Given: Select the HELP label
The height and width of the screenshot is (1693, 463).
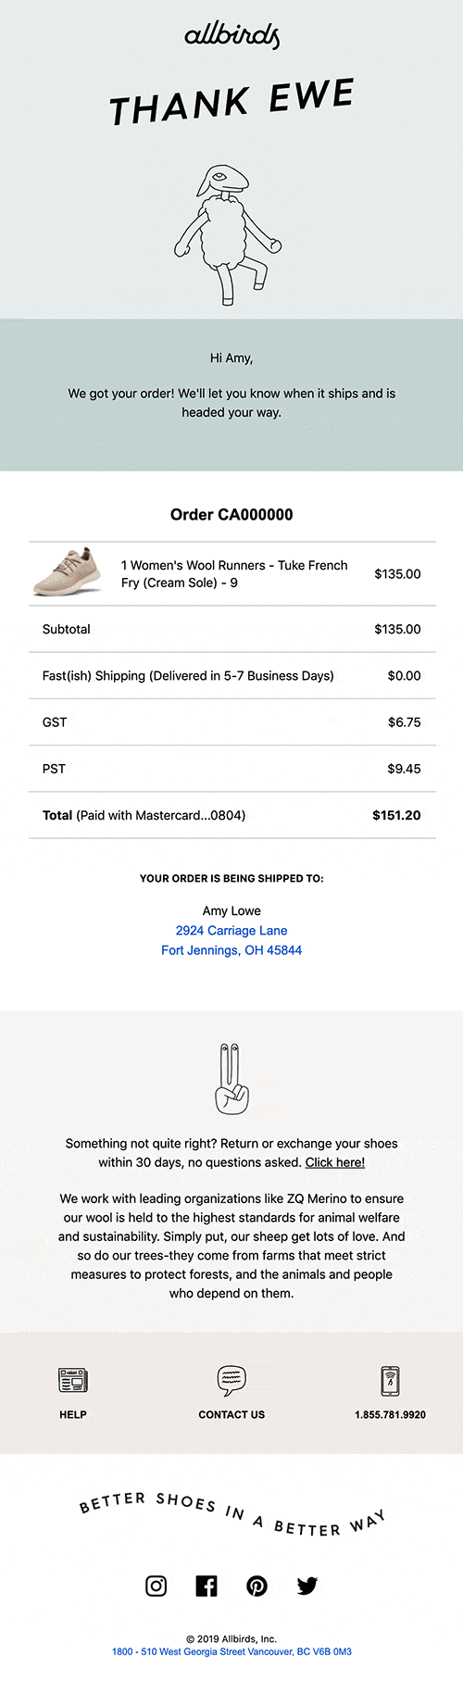Looking at the screenshot, I should 73,1414.
